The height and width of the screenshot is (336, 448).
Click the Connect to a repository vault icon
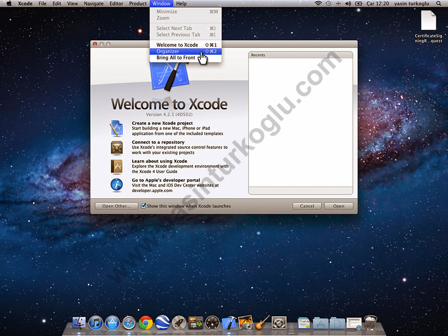(x=116, y=148)
